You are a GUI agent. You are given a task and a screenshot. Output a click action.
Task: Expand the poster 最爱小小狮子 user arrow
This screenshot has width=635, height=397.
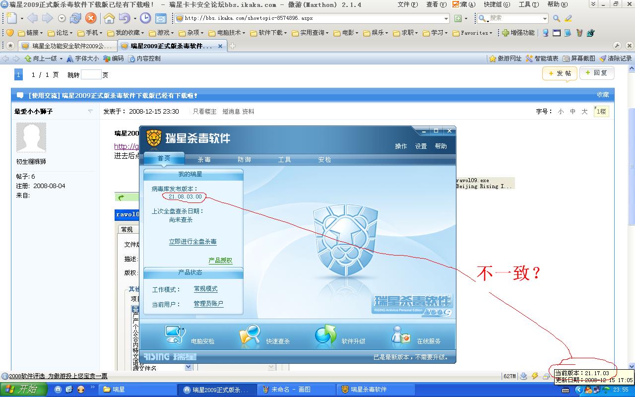tap(90, 112)
